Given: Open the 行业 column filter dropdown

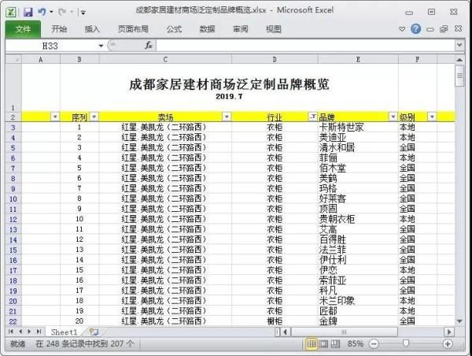Looking at the screenshot, I should click(x=312, y=117).
